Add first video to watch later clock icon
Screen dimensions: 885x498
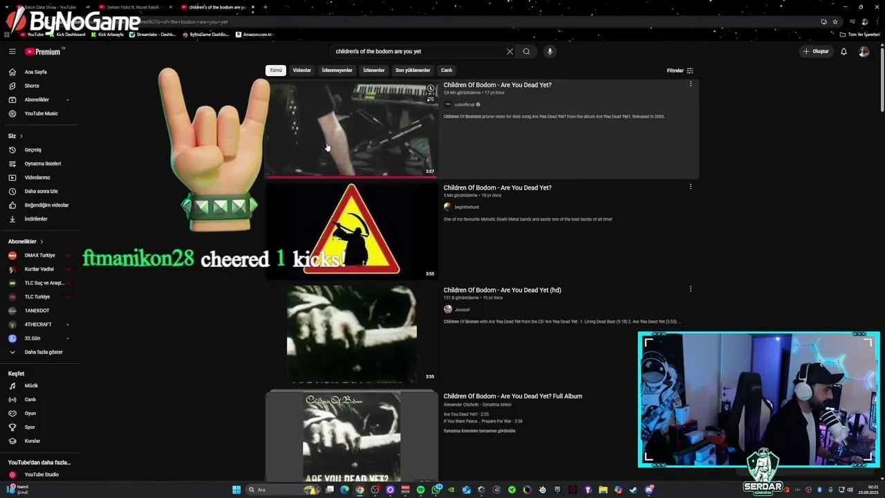[430, 89]
